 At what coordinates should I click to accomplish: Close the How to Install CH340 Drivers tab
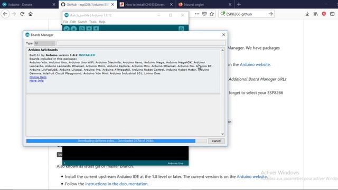click(x=171, y=5)
